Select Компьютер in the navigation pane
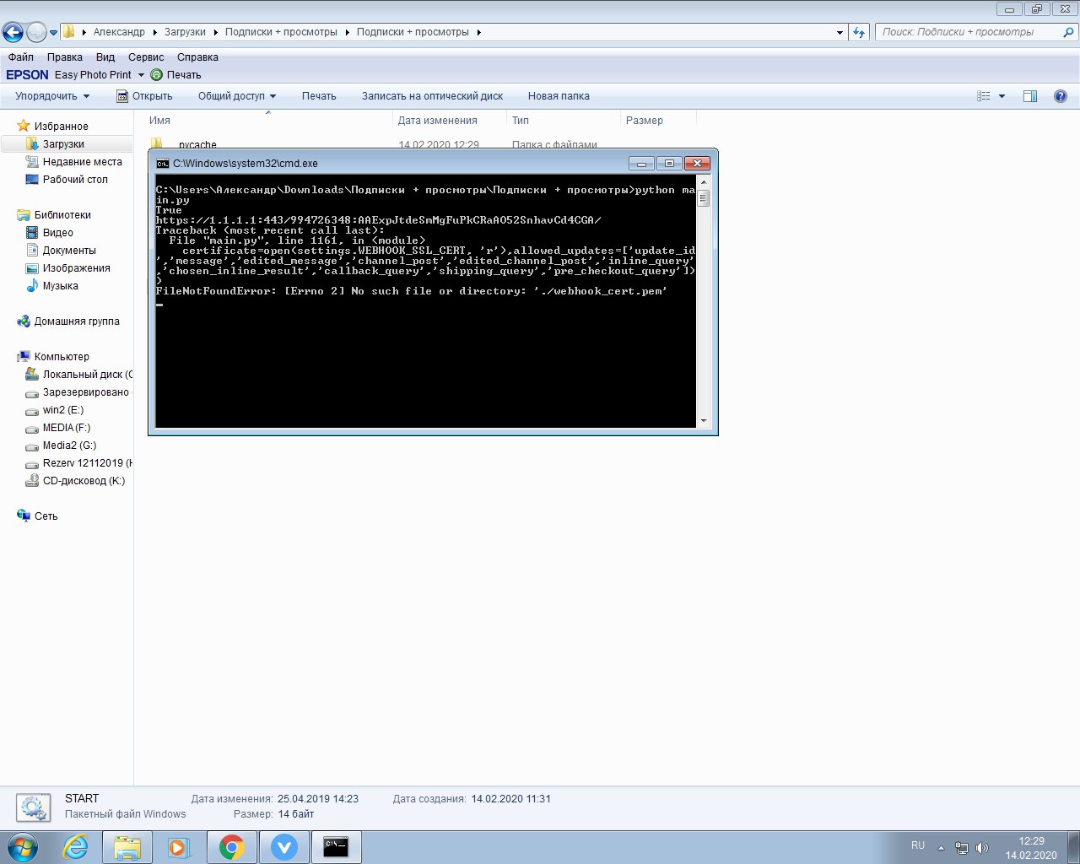Screen dimensions: 1080x864 (x=62, y=357)
